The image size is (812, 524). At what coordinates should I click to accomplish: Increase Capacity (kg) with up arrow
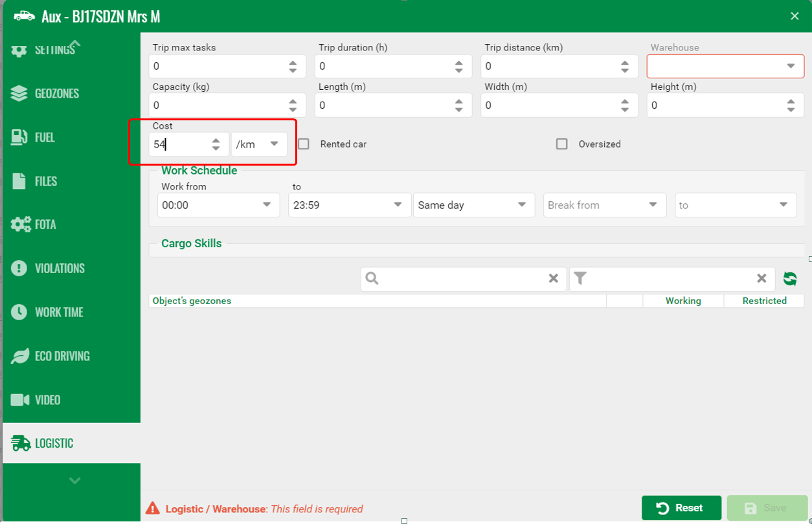click(x=293, y=101)
